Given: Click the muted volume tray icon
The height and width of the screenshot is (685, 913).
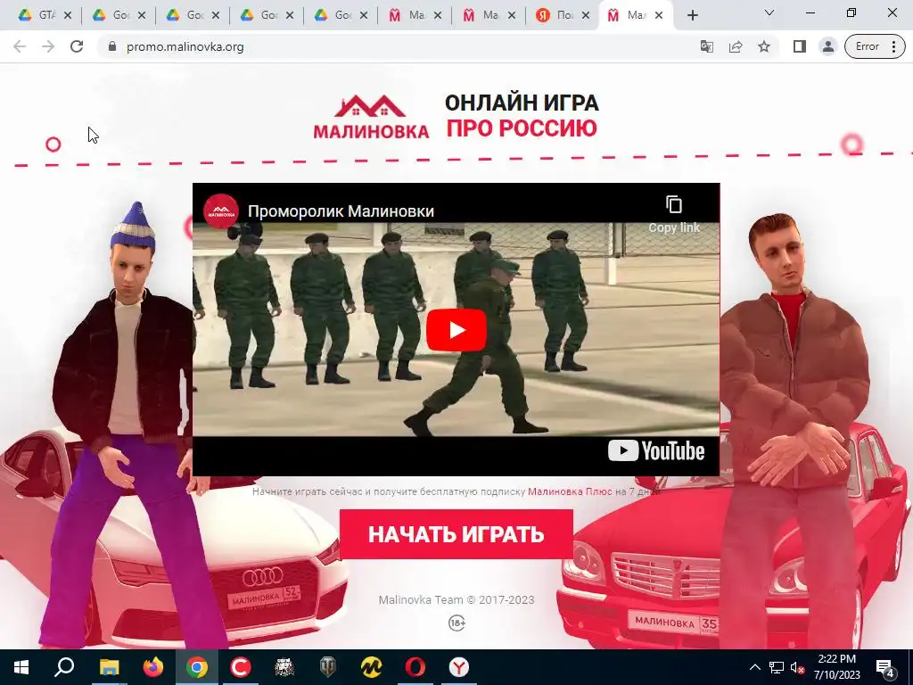Looking at the screenshot, I should pyautogui.click(x=797, y=667).
